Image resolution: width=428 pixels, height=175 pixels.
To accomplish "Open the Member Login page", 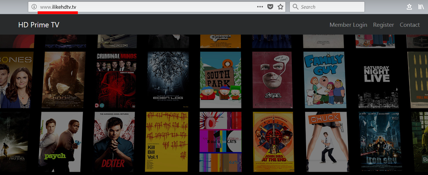I will pos(348,25).
